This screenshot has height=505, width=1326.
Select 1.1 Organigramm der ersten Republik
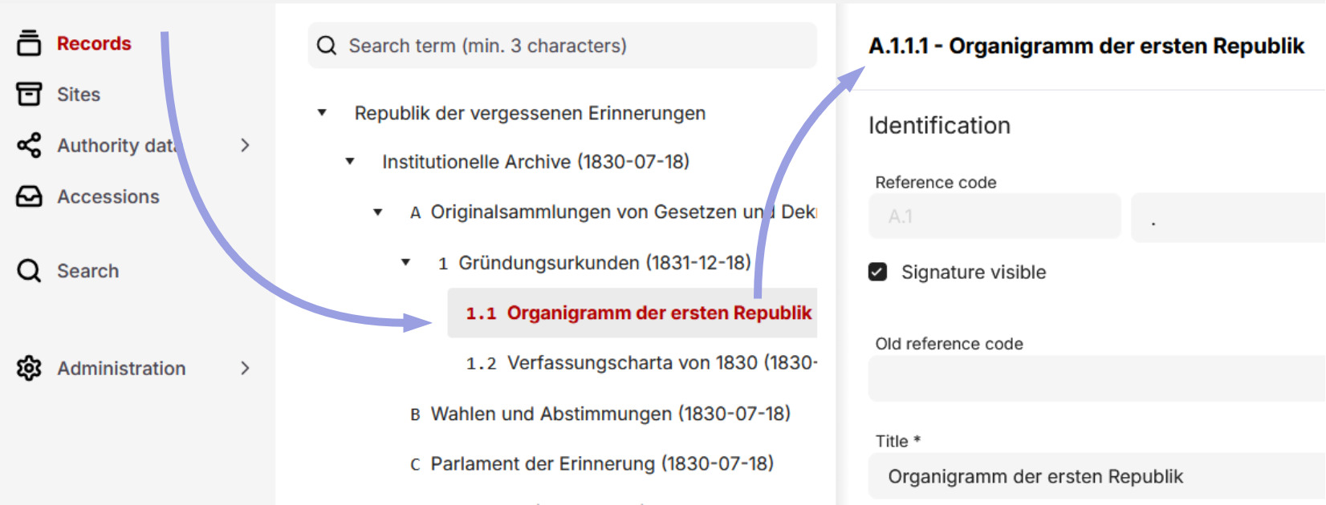[x=632, y=313]
